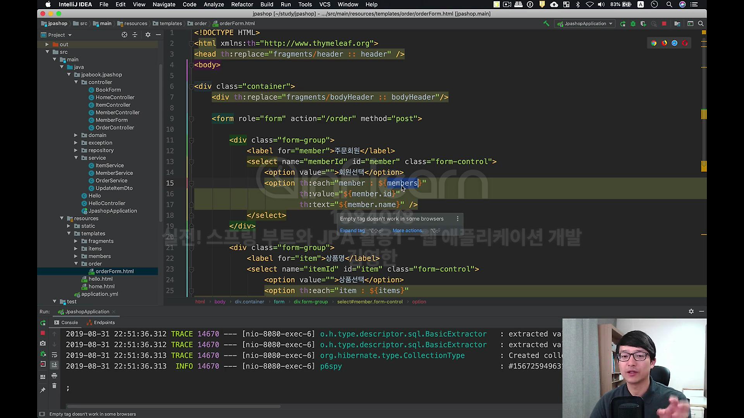This screenshot has width=744, height=418.
Task: Collapse the src folder
Action: coord(48,52)
